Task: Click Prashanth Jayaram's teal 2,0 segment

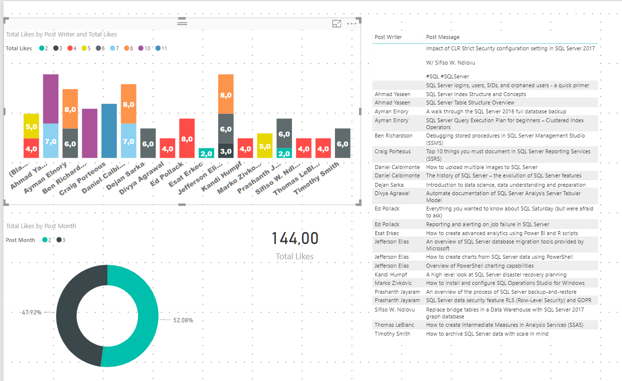Action: 284,153
